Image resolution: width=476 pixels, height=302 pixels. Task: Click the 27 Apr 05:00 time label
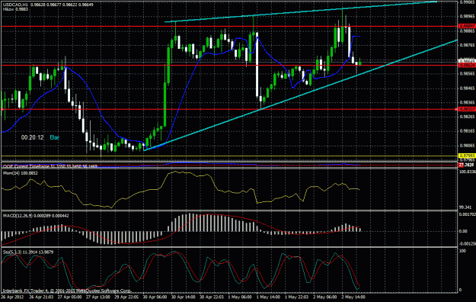coord(69,297)
